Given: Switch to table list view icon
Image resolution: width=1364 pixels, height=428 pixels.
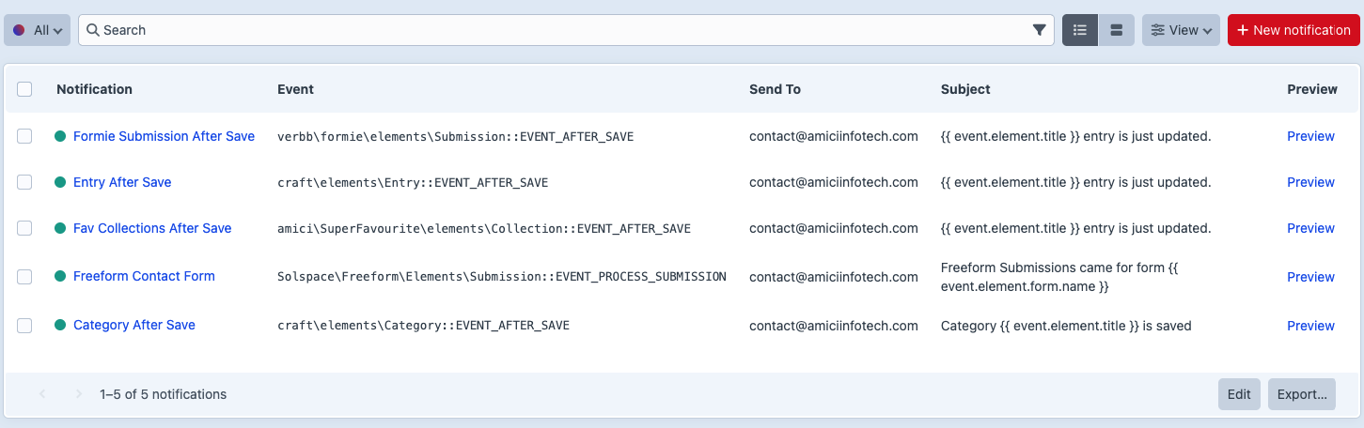Looking at the screenshot, I should pyautogui.click(x=1080, y=30).
